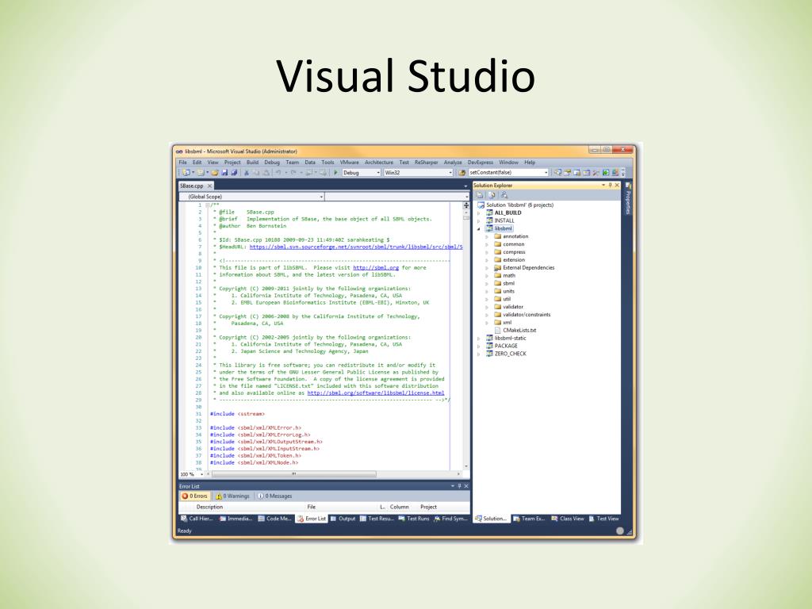
Task: Open the Debug menu
Action: (x=272, y=162)
